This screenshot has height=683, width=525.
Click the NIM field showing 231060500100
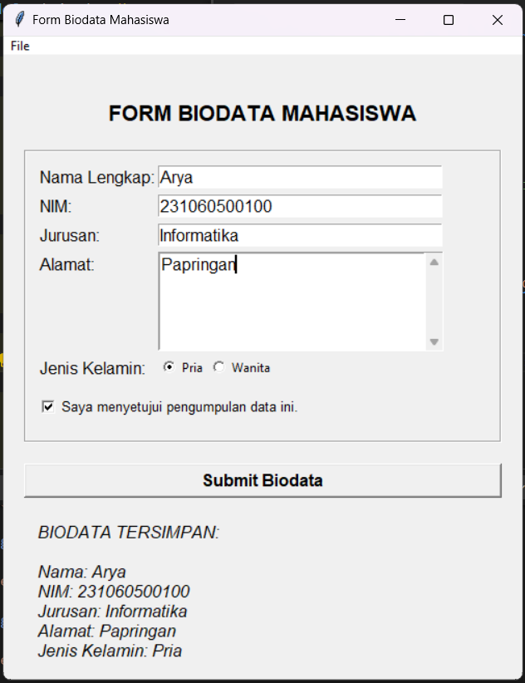click(299, 206)
